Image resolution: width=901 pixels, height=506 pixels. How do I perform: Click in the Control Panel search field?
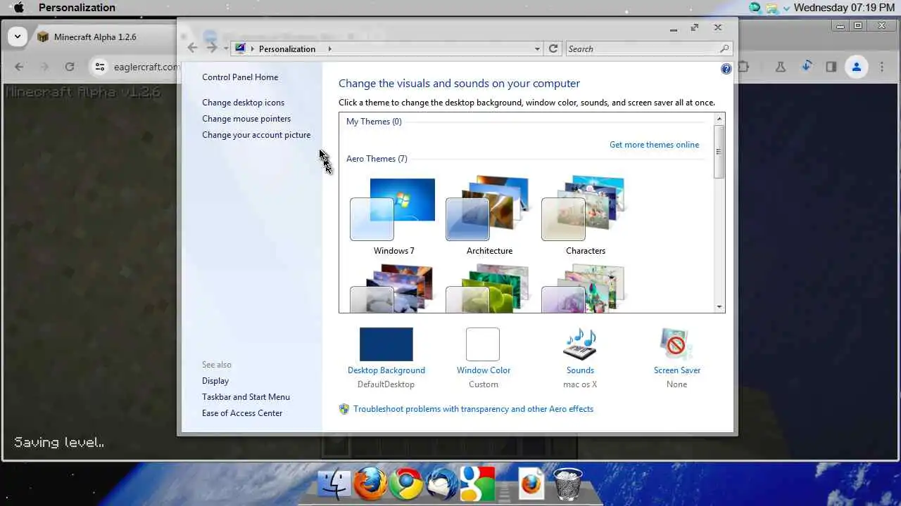coord(642,48)
